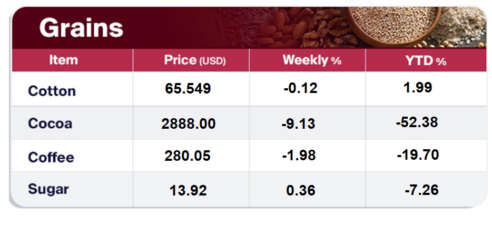Select the Item column header
The width and height of the screenshot is (492, 227).
pyautogui.click(x=63, y=60)
